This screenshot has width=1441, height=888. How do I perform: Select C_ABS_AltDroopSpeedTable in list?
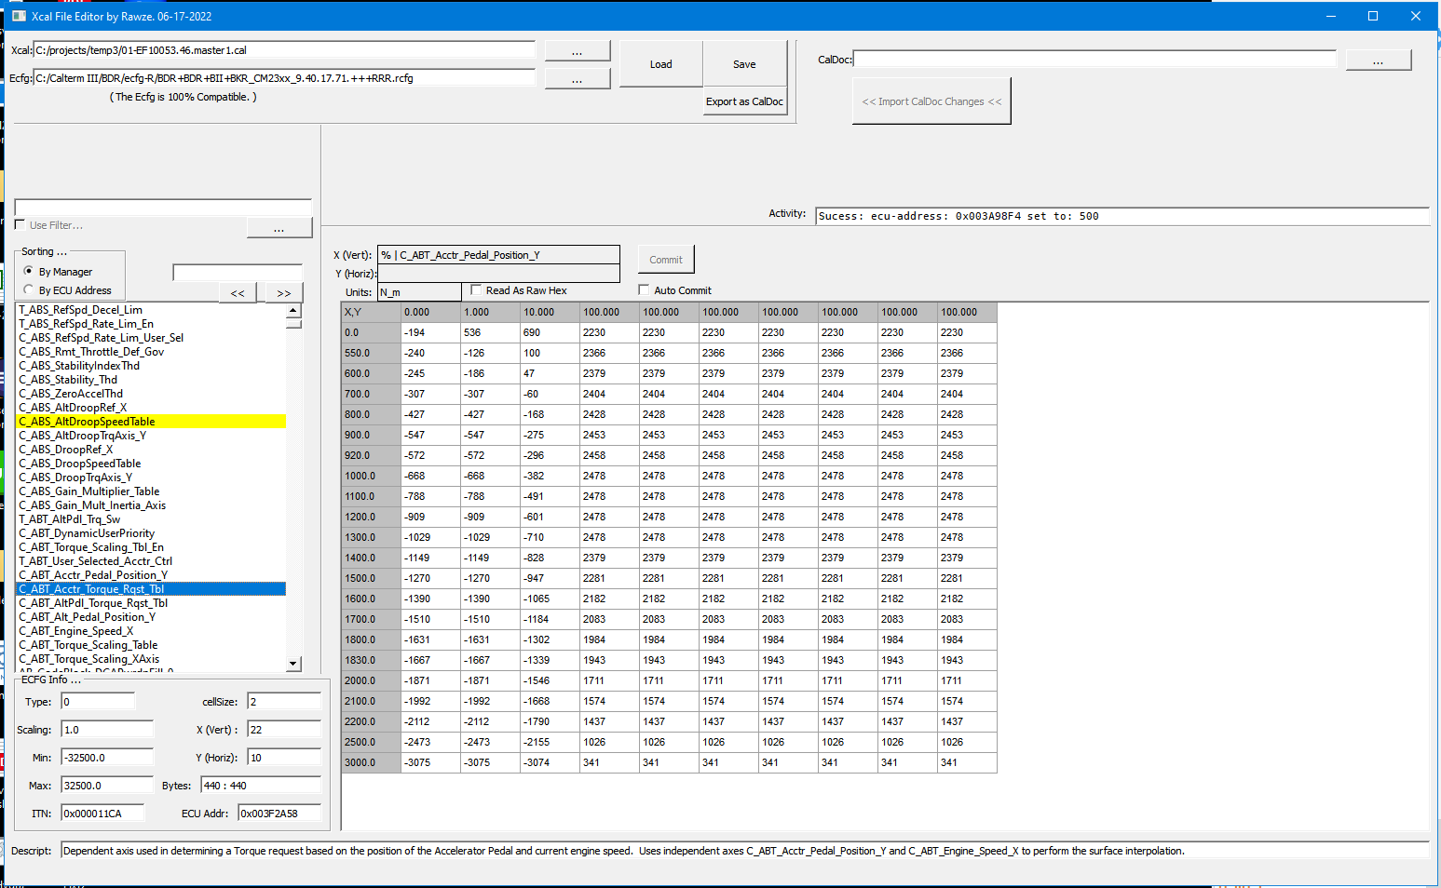click(x=151, y=422)
